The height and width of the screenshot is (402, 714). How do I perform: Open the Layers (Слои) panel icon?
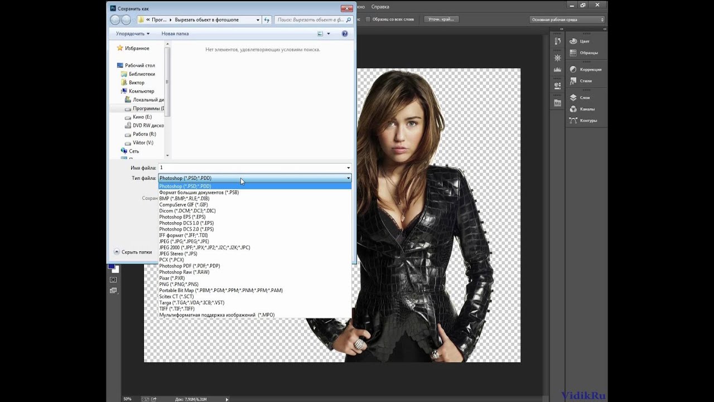pos(573,98)
